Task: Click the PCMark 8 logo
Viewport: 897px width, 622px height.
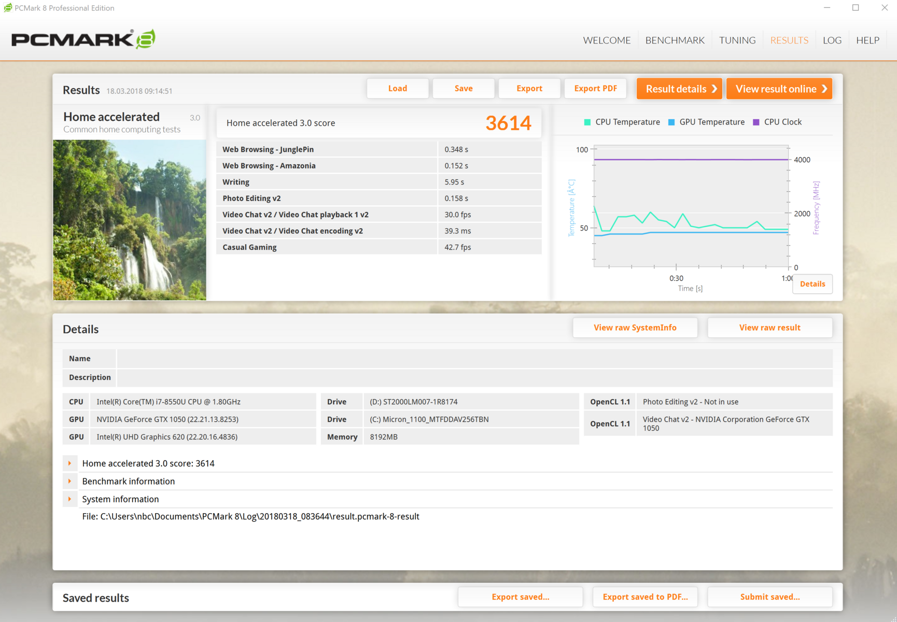Action: point(83,39)
